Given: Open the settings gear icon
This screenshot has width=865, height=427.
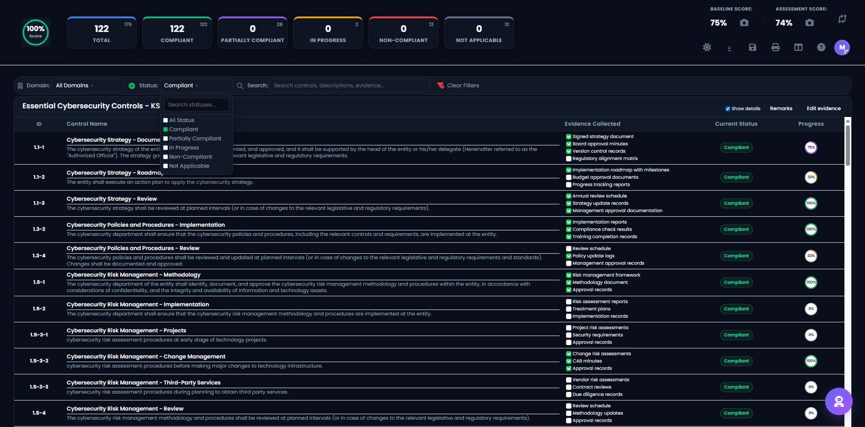Looking at the screenshot, I should [x=707, y=47].
